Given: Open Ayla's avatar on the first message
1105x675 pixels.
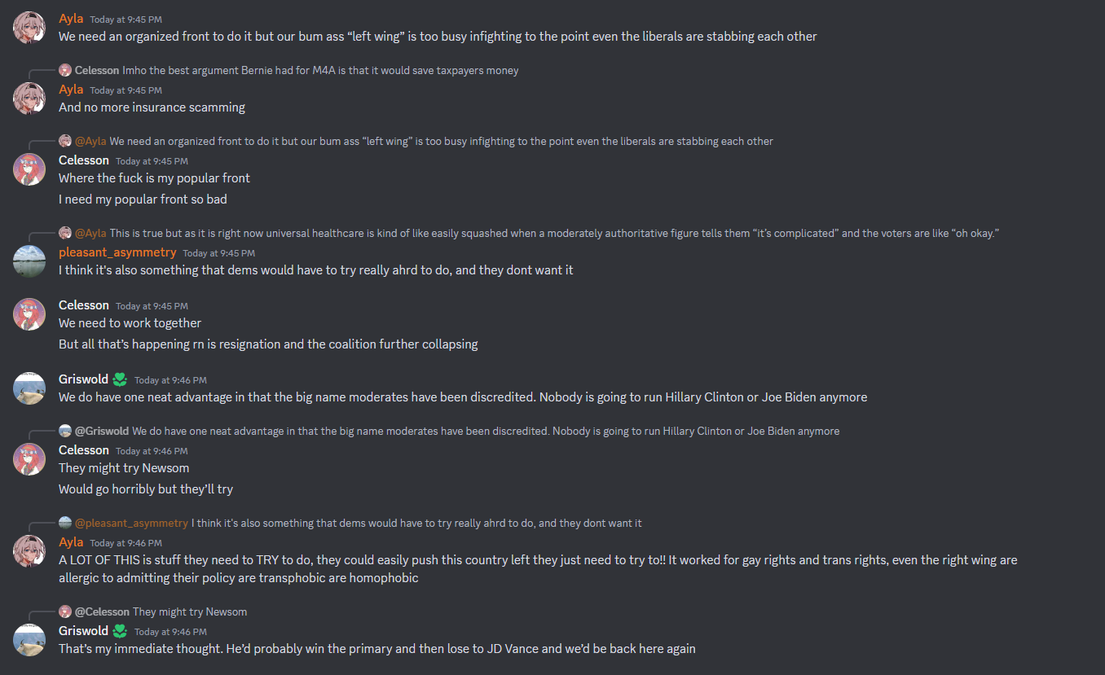Looking at the screenshot, I should point(29,27).
